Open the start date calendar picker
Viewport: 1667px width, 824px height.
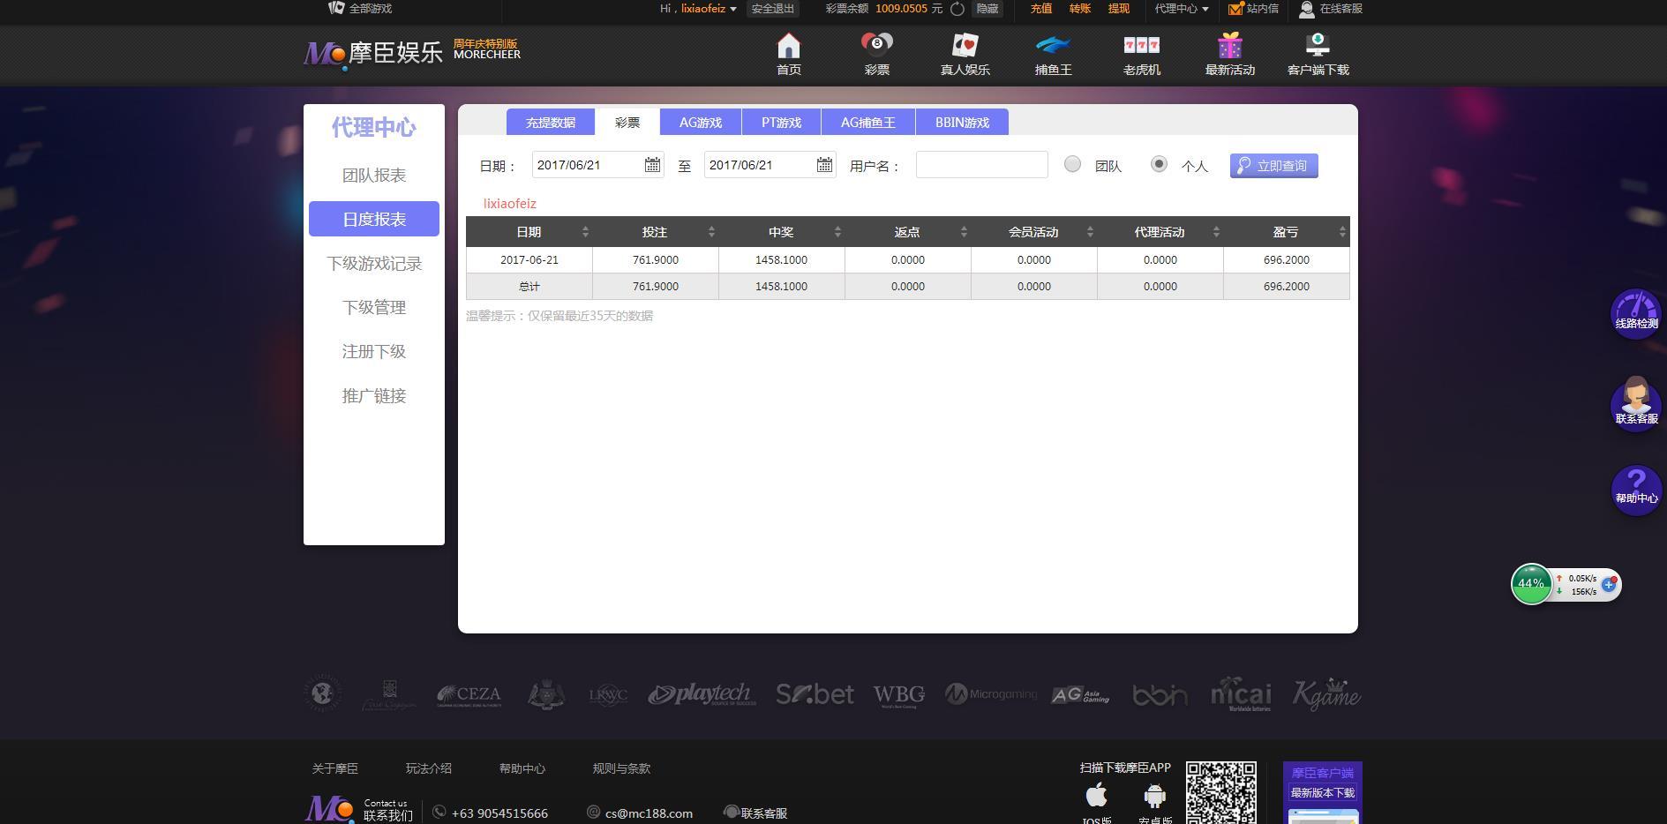[650, 164]
